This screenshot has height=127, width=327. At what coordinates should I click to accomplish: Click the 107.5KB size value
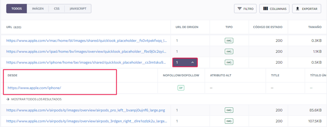[x=315, y=121]
